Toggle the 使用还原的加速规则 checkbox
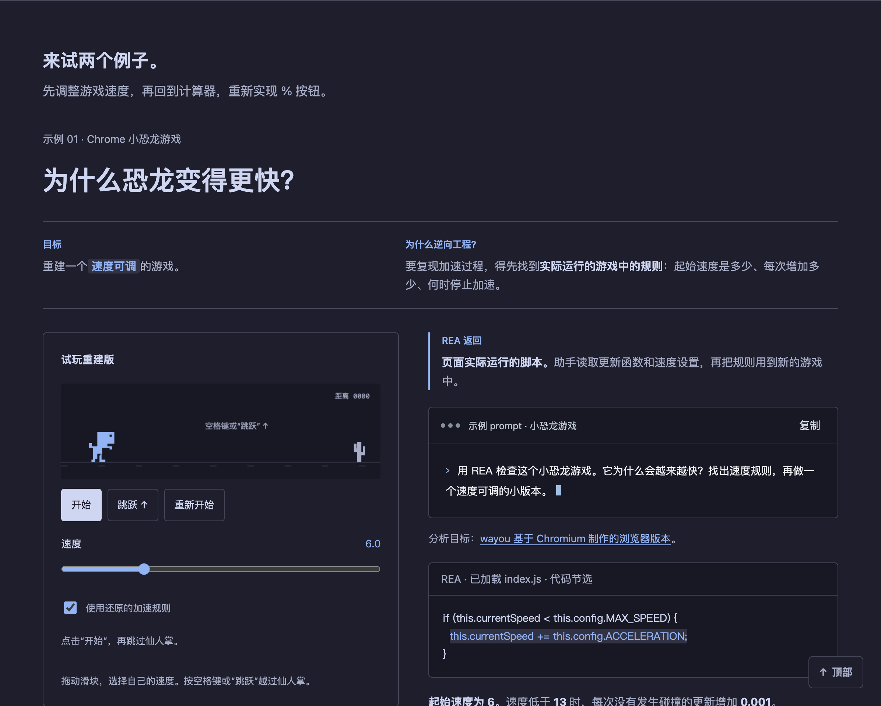Image resolution: width=881 pixels, height=706 pixels. (70, 608)
